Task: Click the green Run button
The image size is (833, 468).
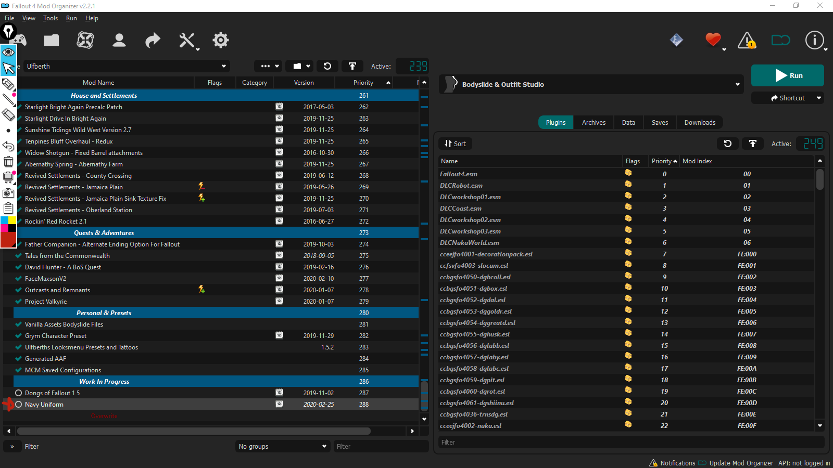Action: pyautogui.click(x=788, y=75)
